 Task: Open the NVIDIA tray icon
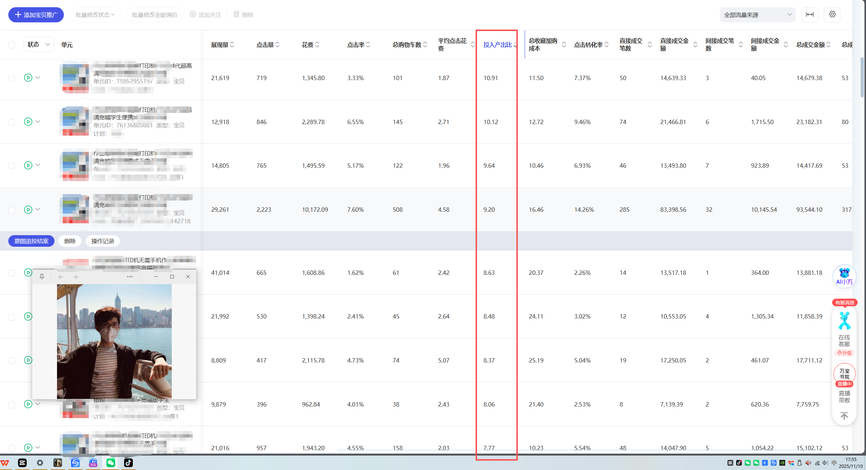782,463
